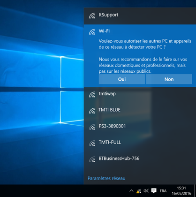Select the BTBusinessHub-756 network

coord(140,159)
